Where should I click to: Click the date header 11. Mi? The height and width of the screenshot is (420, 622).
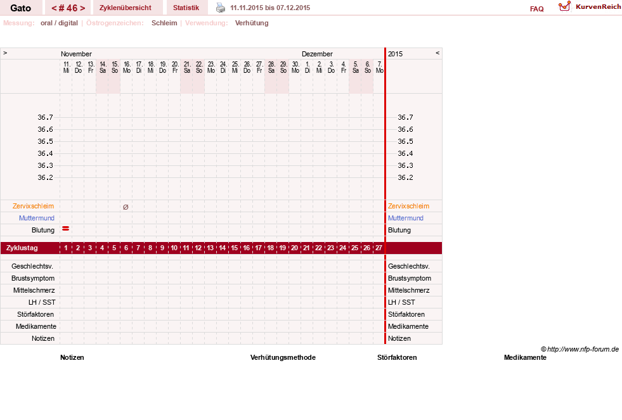[x=66, y=67]
